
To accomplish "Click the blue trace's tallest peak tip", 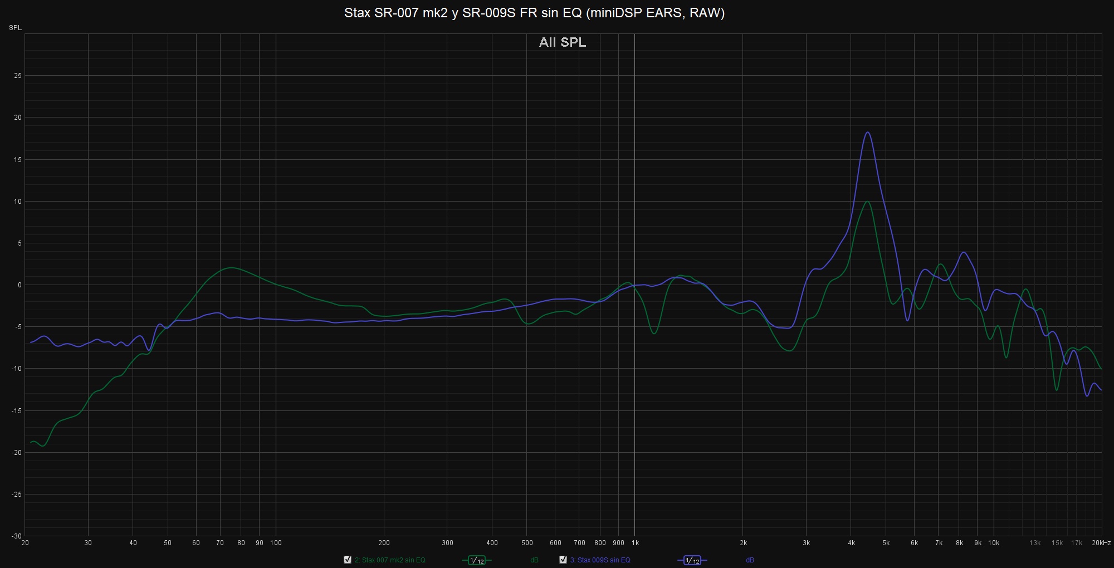I will pos(868,132).
